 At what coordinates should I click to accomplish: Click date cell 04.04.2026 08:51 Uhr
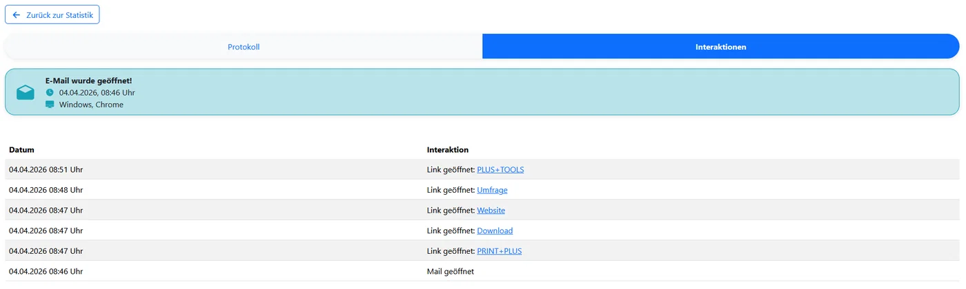click(x=46, y=169)
